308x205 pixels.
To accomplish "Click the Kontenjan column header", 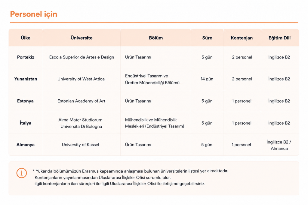I will (242, 38).
